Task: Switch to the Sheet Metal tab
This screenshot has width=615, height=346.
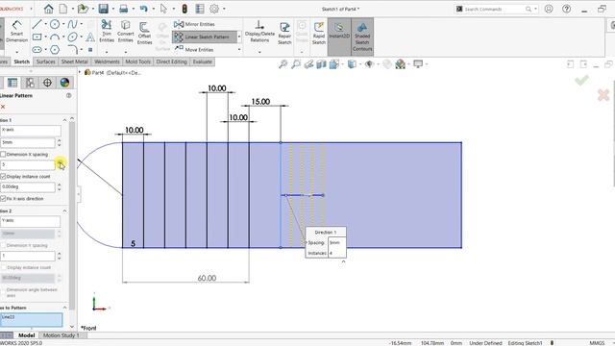Action: pyautogui.click(x=74, y=62)
